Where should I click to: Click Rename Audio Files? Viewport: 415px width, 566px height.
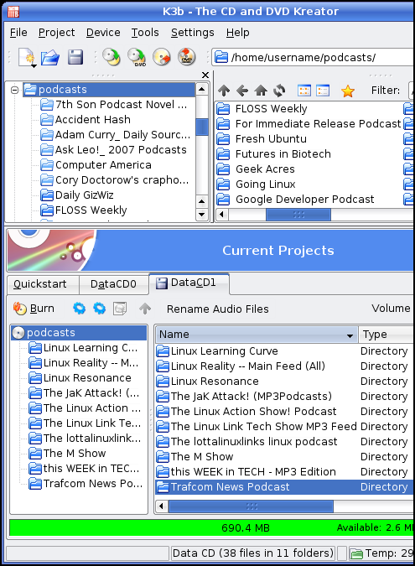click(218, 309)
